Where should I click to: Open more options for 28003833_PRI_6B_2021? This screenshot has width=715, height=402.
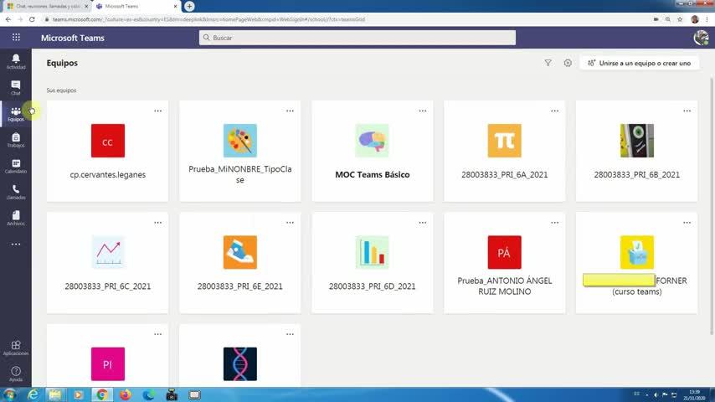pyautogui.click(x=687, y=111)
